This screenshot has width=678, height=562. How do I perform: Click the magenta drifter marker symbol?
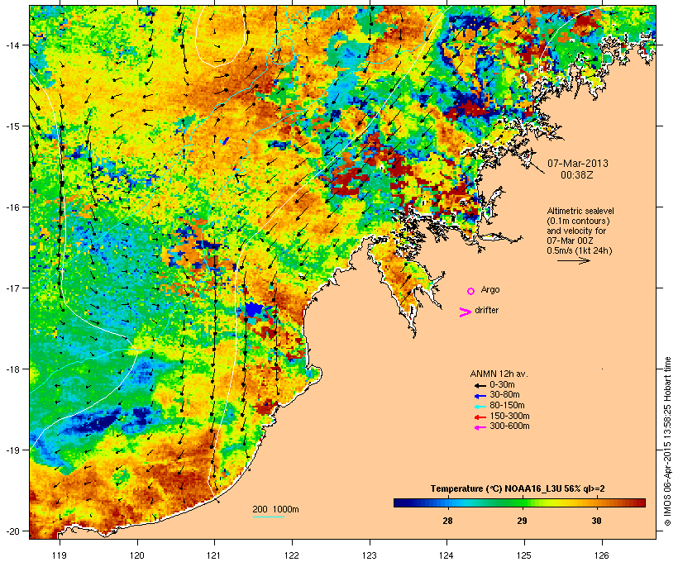pos(465,312)
